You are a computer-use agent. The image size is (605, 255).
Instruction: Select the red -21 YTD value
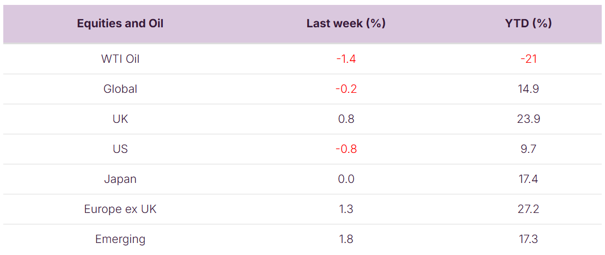(x=528, y=59)
